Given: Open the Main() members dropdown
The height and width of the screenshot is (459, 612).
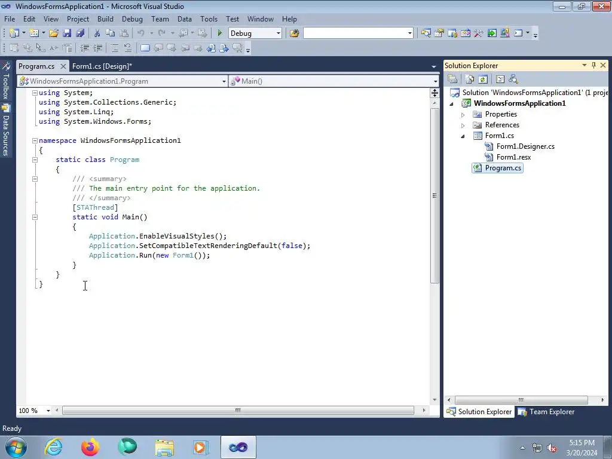Looking at the screenshot, I should coord(435,81).
